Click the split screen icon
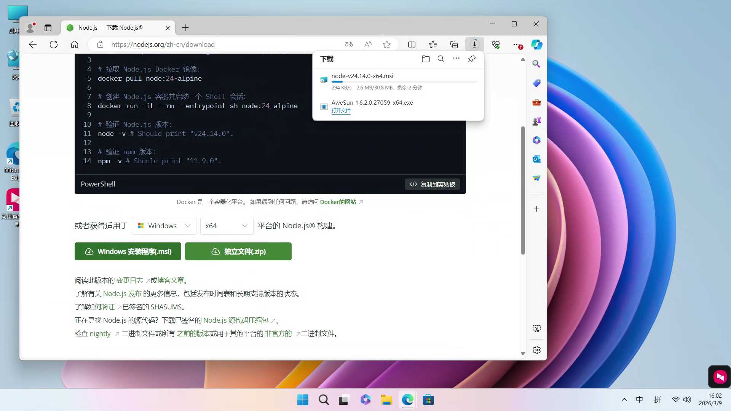 412,45
